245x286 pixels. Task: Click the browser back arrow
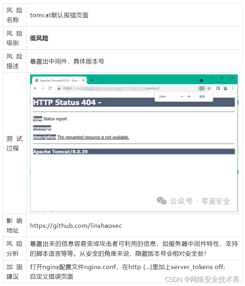click(35, 88)
